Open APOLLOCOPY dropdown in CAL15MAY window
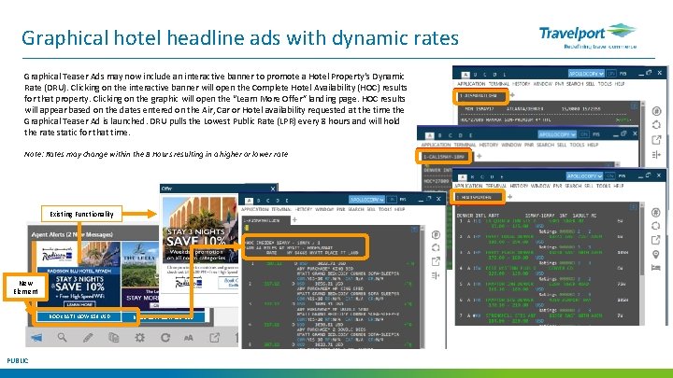This screenshot has height=378, width=673. pyautogui.click(x=557, y=134)
